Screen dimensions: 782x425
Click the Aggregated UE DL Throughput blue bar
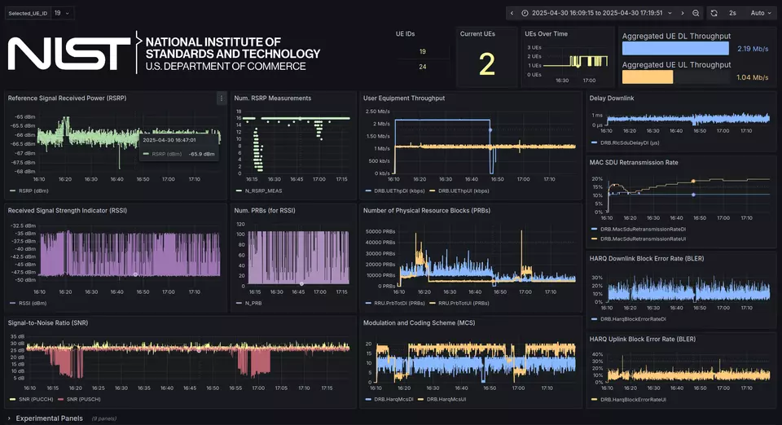click(x=675, y=48)
